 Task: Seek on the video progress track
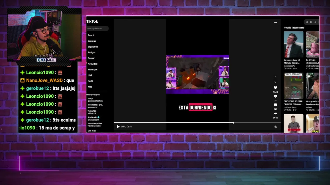tap(197, 123)
